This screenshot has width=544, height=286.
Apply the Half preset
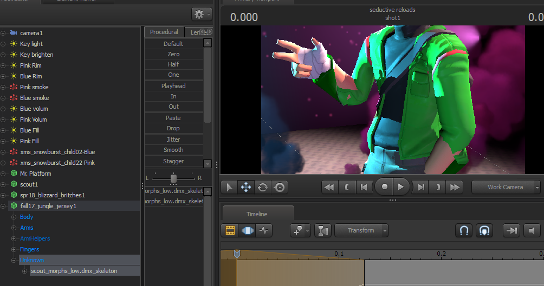point(173,64)
